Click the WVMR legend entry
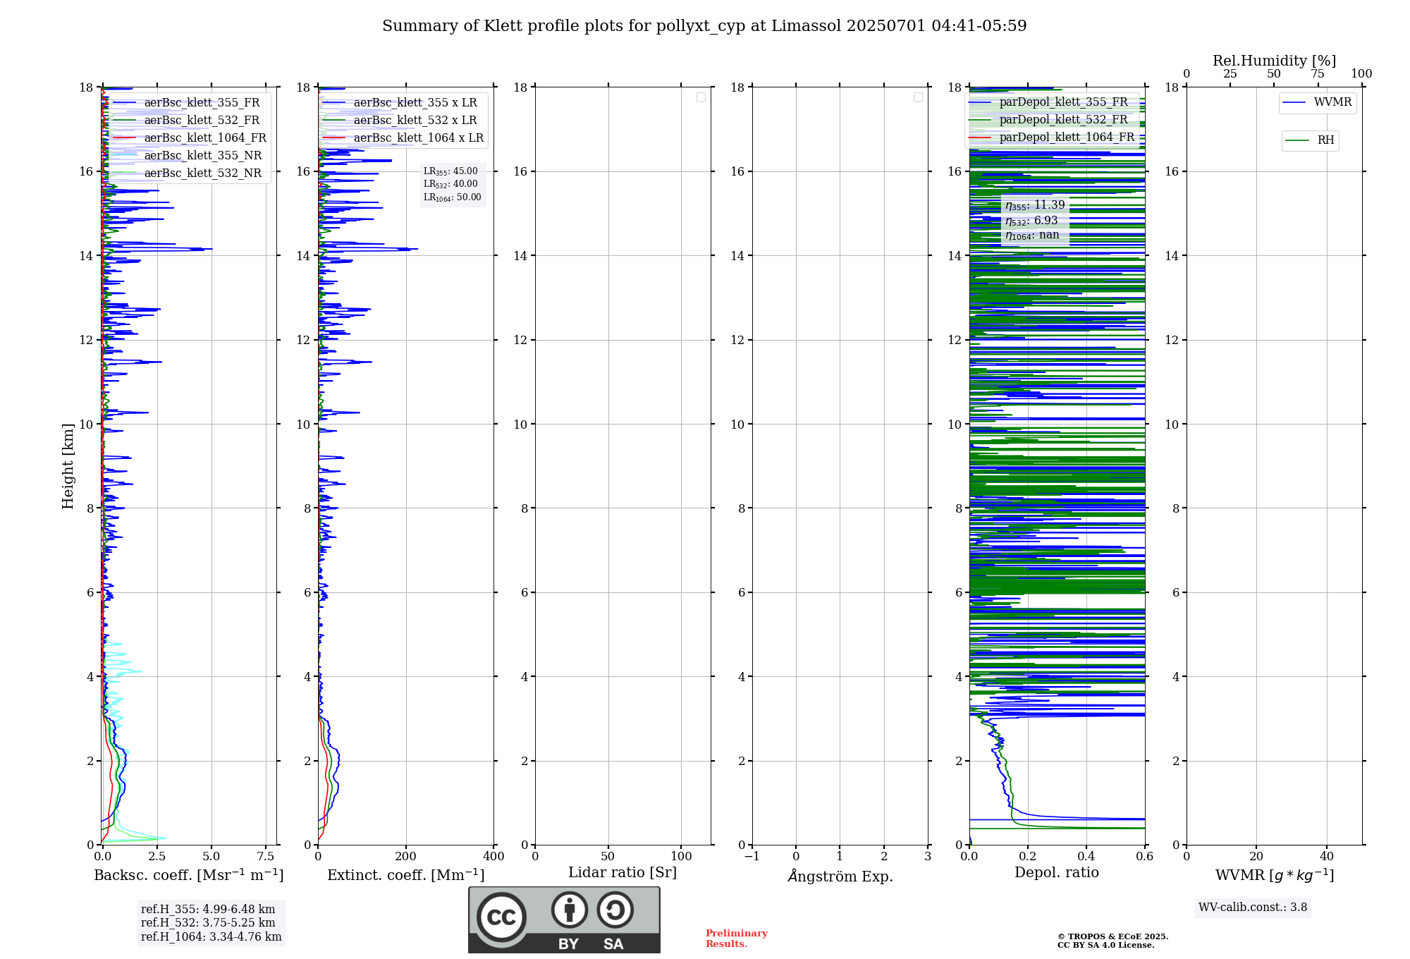The height and width of the screenshot is (959, 1410). pos(1318,102)
